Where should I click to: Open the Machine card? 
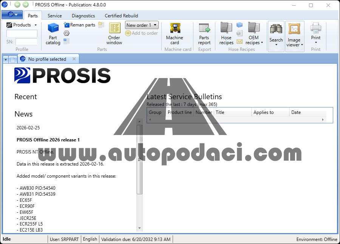(175, 34)
